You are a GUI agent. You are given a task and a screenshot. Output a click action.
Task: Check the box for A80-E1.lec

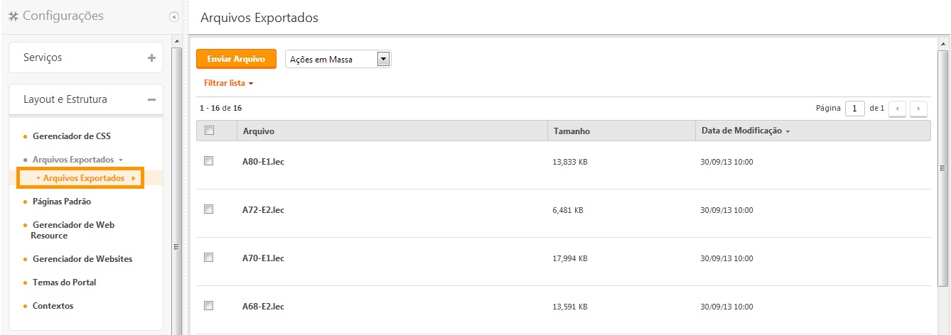pos(209,161)
